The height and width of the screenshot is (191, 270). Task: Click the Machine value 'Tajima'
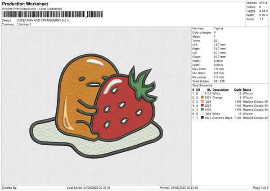218,28
